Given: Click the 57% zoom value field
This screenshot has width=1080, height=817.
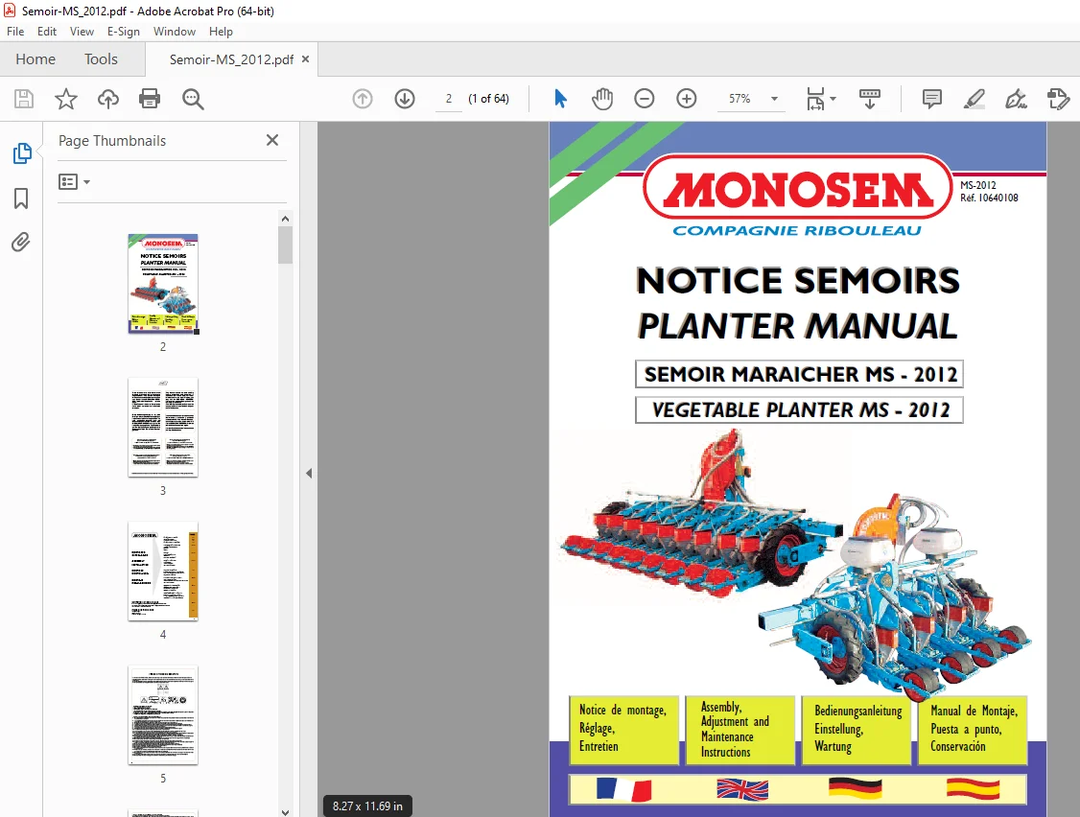Looking at the screenshot, I should point(740,99).
